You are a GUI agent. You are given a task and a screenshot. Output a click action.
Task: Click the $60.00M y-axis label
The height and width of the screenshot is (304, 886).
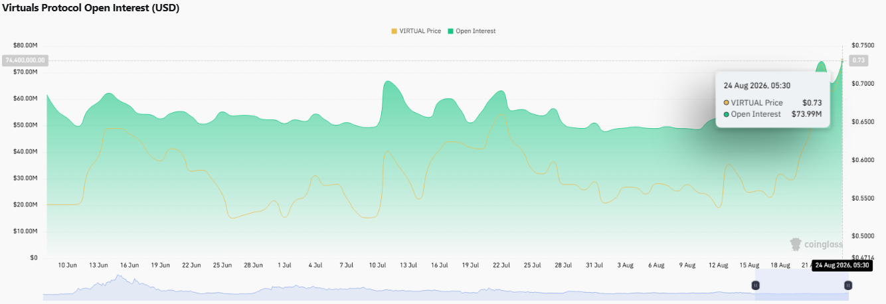click(25, 98)
